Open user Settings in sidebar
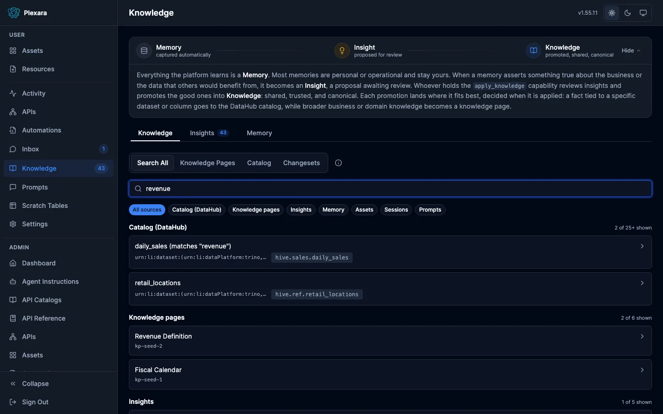Image resolution: width=663 pixels, height=414 pixels. click(58, 224)
